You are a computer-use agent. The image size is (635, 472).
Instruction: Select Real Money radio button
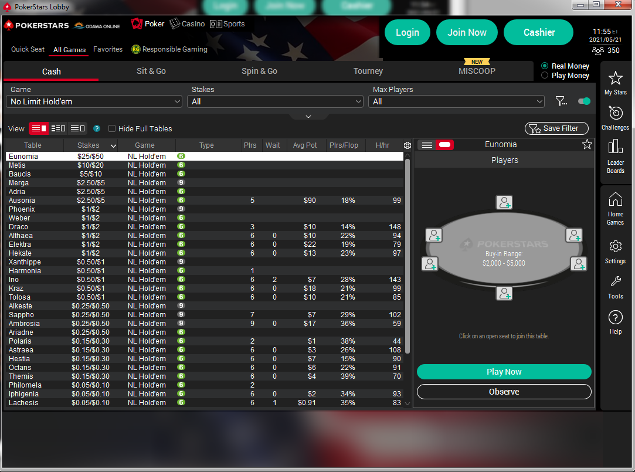[x=545, y=66]
